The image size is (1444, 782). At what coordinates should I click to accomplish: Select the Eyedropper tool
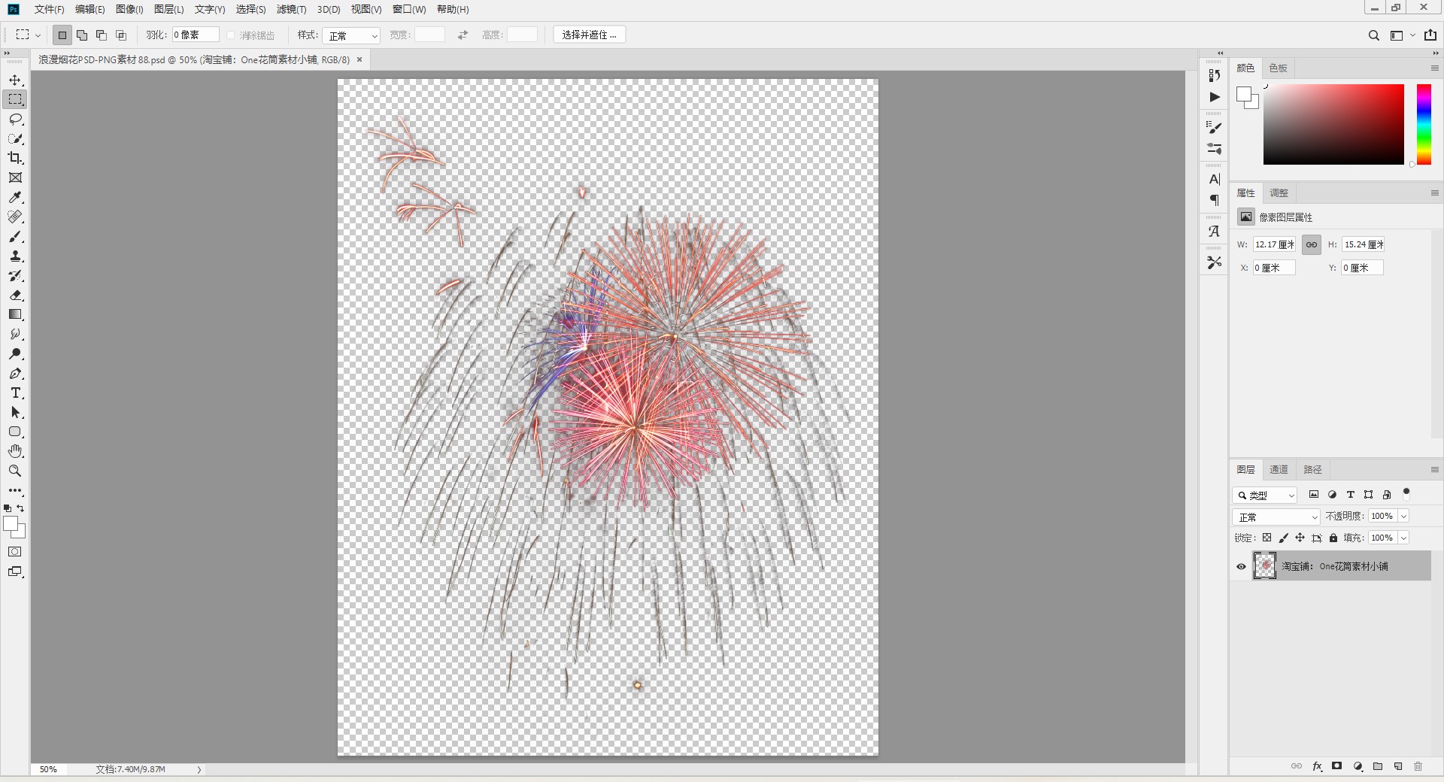pos(15,198)
